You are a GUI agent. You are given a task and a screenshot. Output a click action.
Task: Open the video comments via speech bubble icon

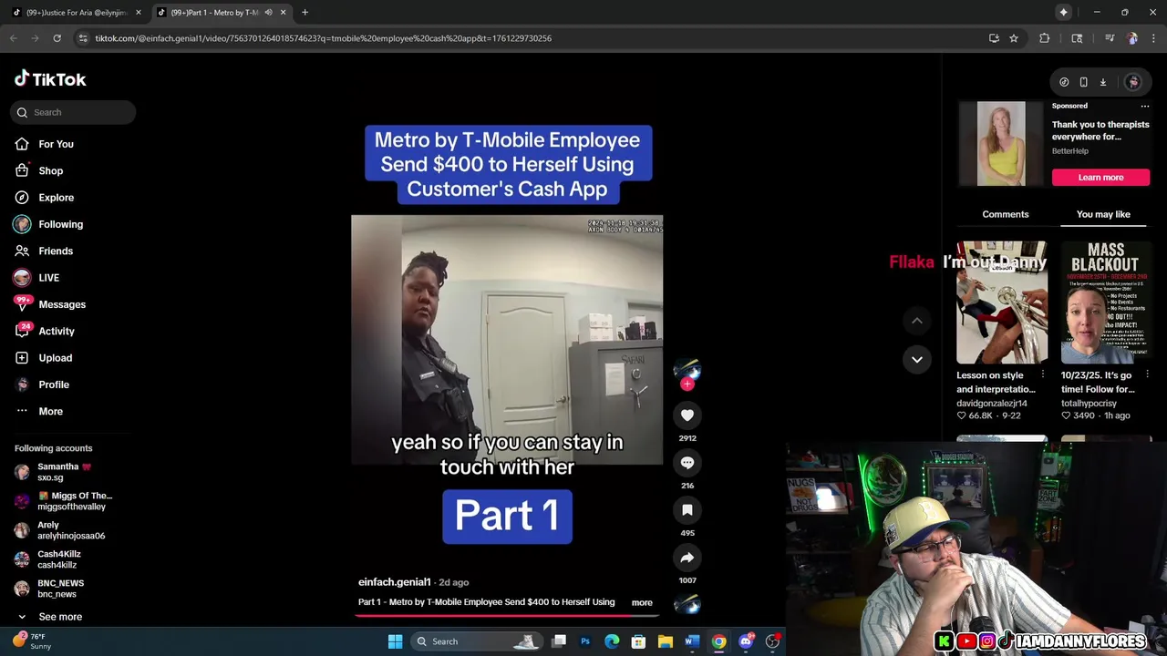click(687, 463)
